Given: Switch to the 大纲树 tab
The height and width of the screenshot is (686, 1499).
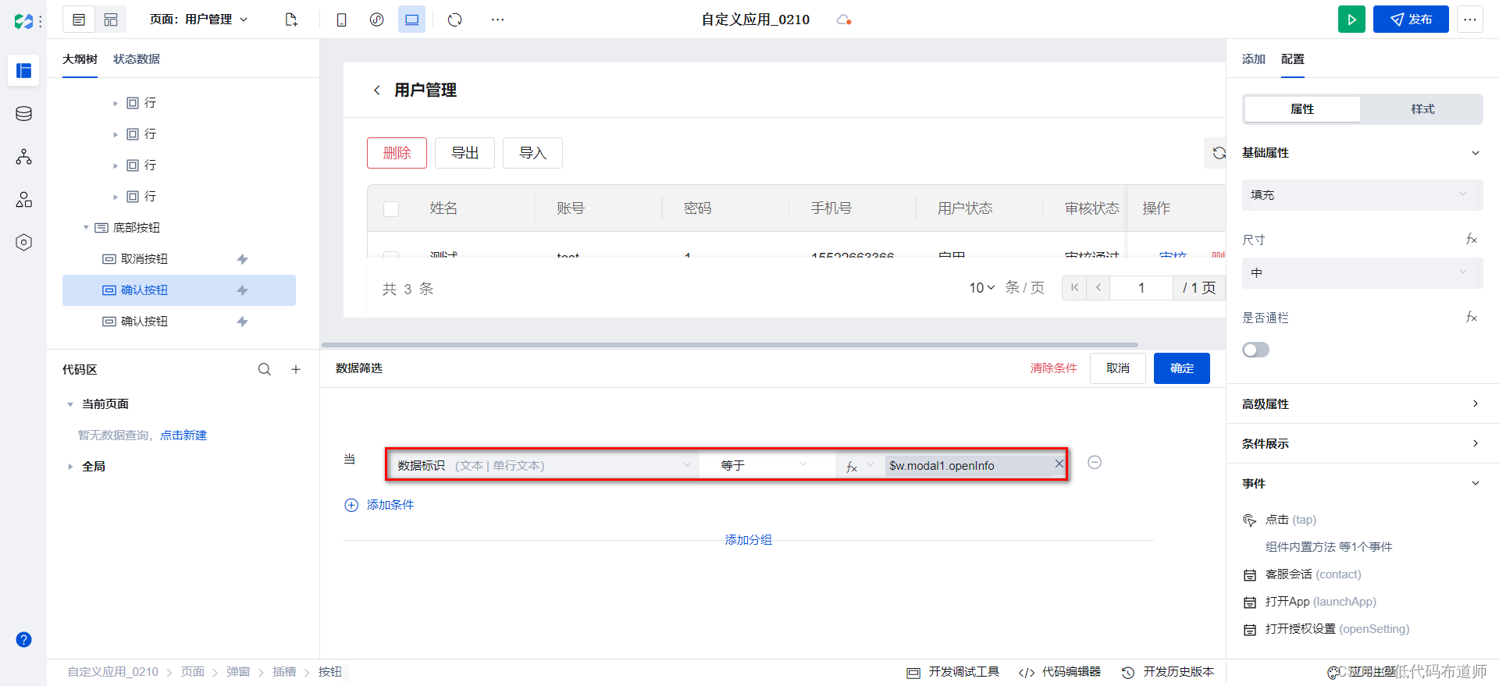Looking at the screenshot, I should click(80, 59).
